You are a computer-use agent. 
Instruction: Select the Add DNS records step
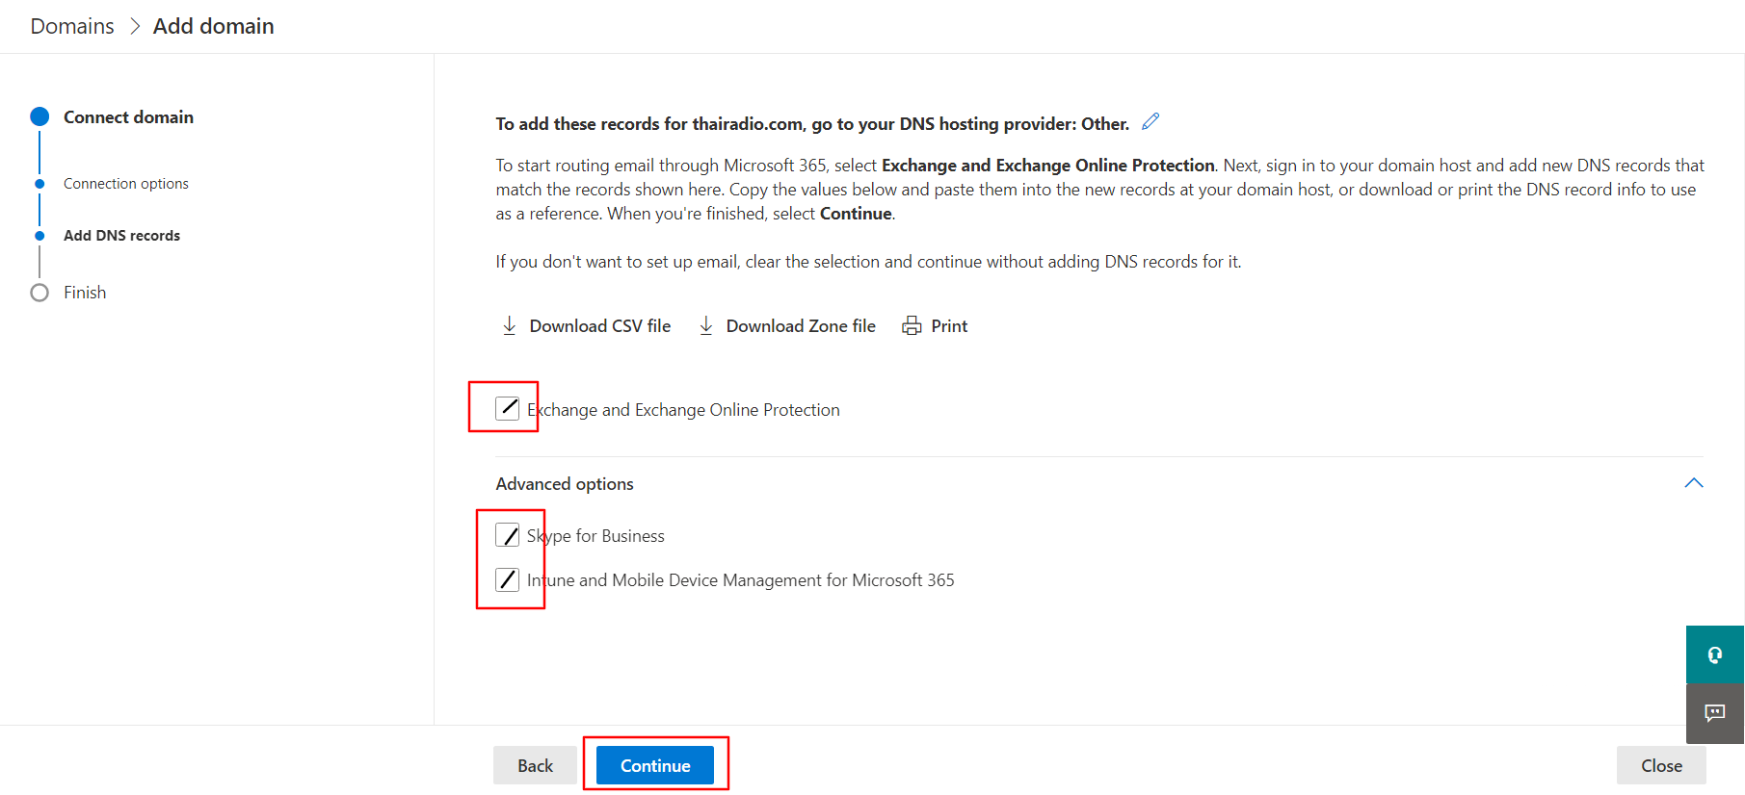(121, 236)
